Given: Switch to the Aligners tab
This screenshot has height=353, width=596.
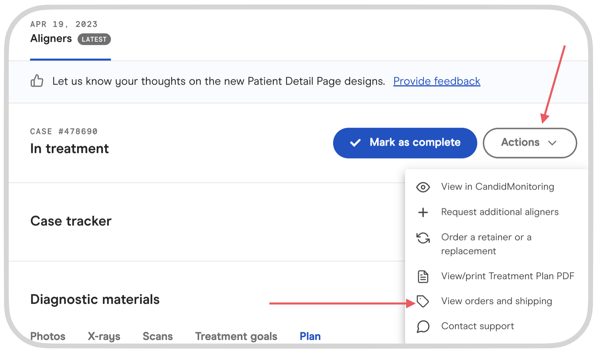Looking at the screenshot, I should (51, 39).
